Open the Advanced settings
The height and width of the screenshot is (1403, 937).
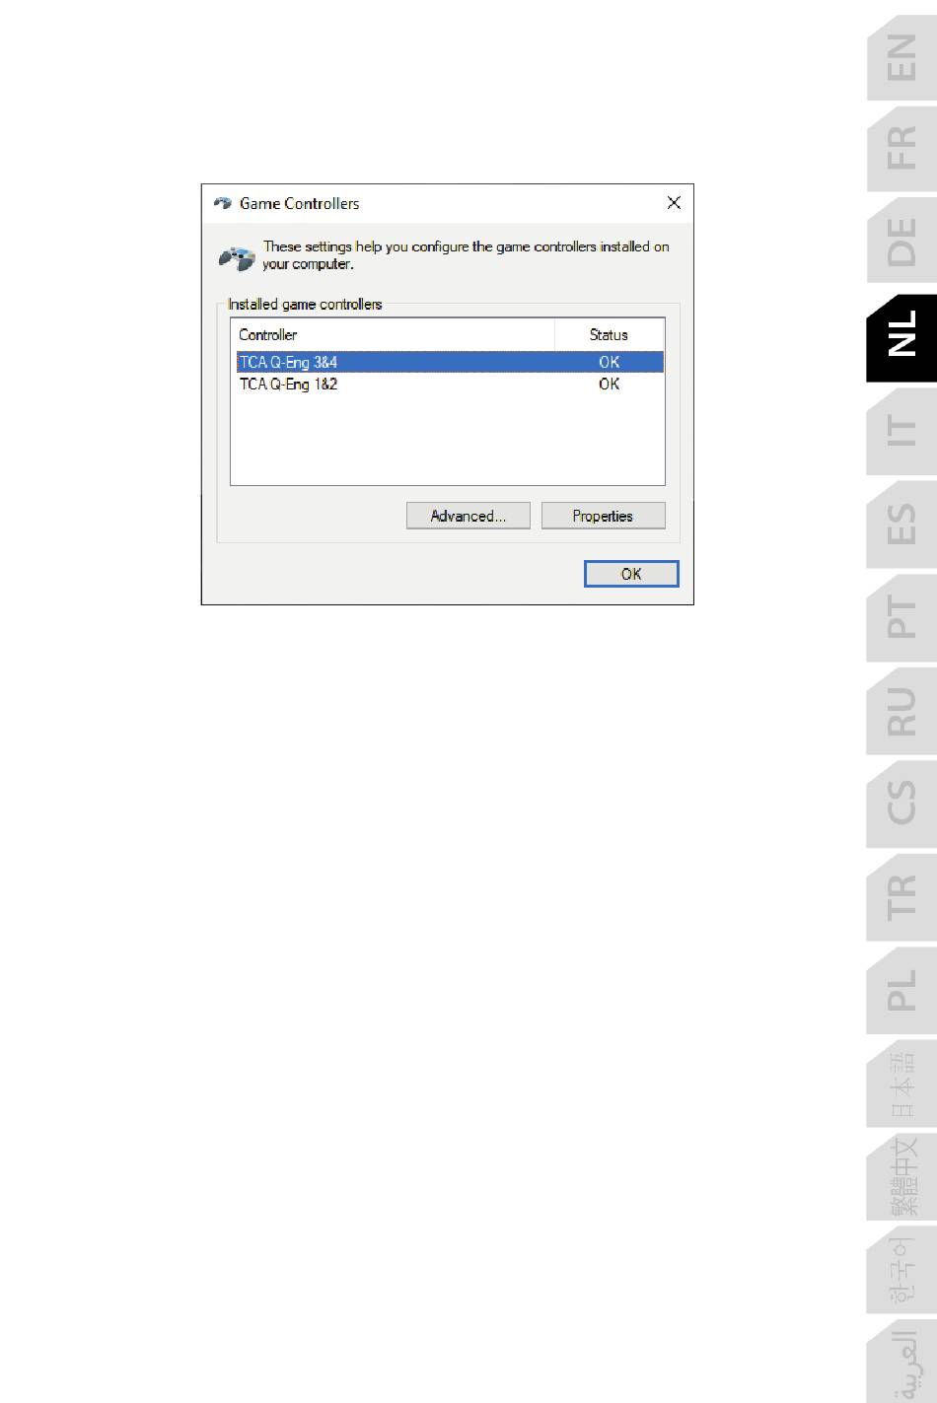pos(468,516)
